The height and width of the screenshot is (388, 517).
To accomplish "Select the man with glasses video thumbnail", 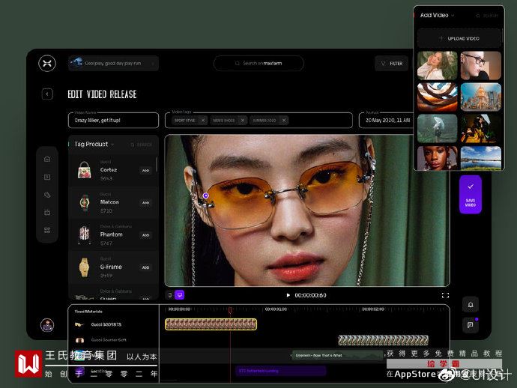I will coord(481,65).
